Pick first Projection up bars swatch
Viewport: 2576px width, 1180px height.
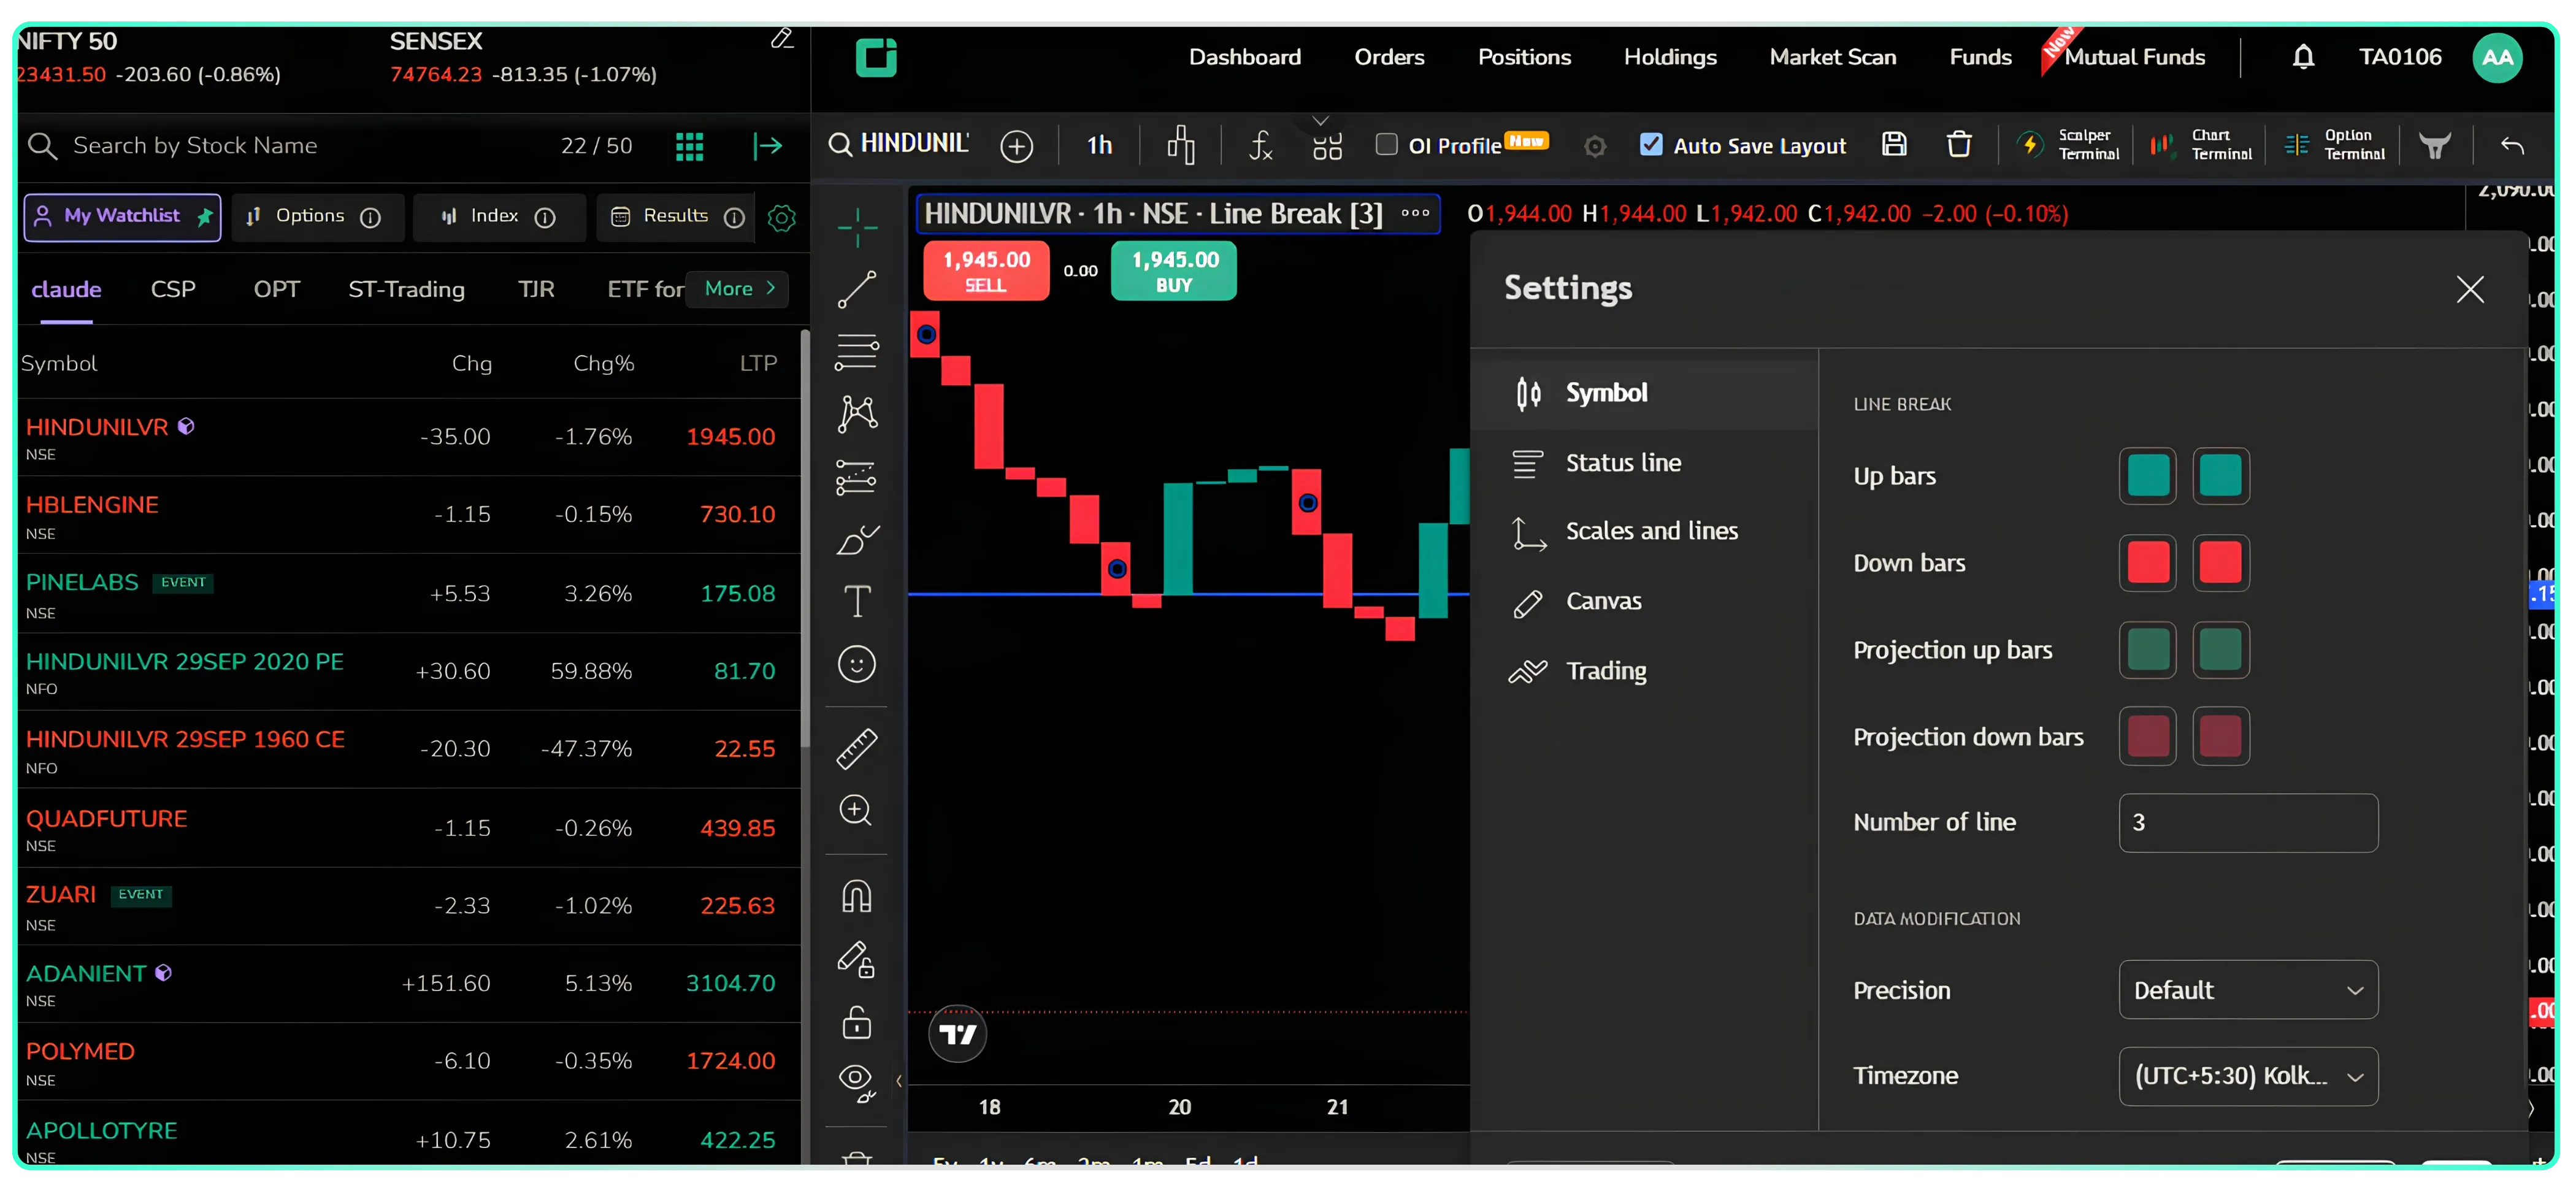pyautogui.click(x=2147, y=650)
